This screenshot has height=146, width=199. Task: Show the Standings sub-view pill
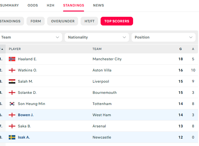tap(12, 21)
